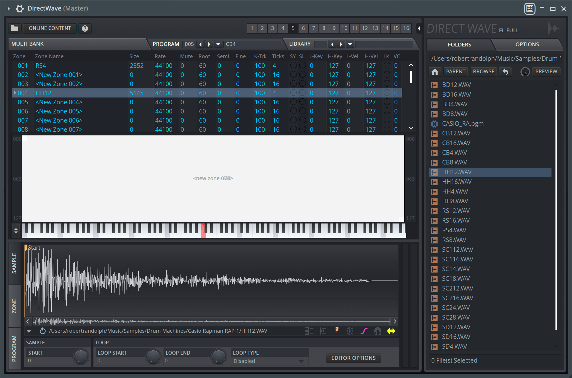This screenshot has width=572, height=378.
Task: Click the orange flag marker icon
Action: (337, 331)
